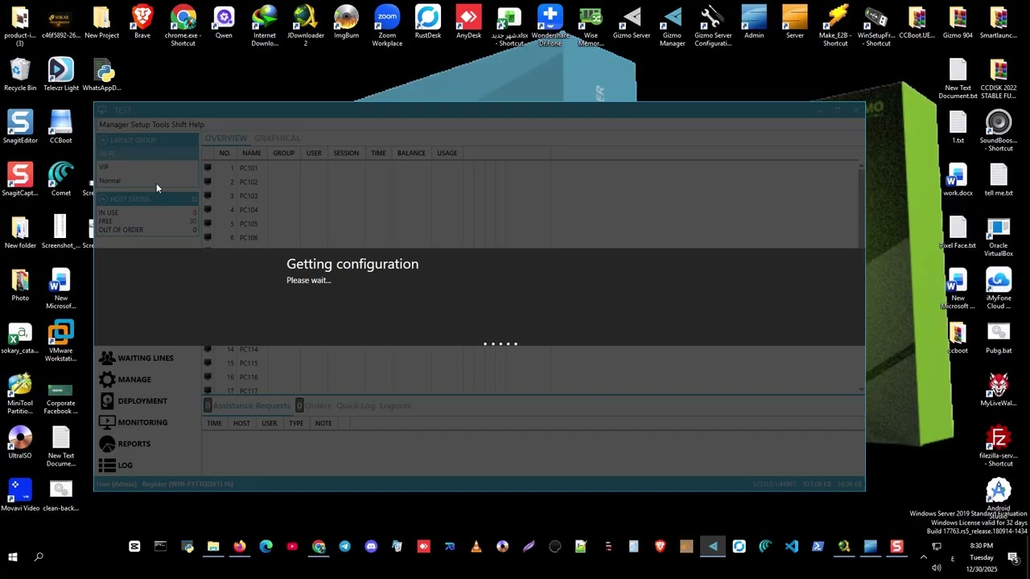Viewport: 1030px width, 579px height.
Task: Open Firefox from the taskbar
Action: click(x=240, y=547)
